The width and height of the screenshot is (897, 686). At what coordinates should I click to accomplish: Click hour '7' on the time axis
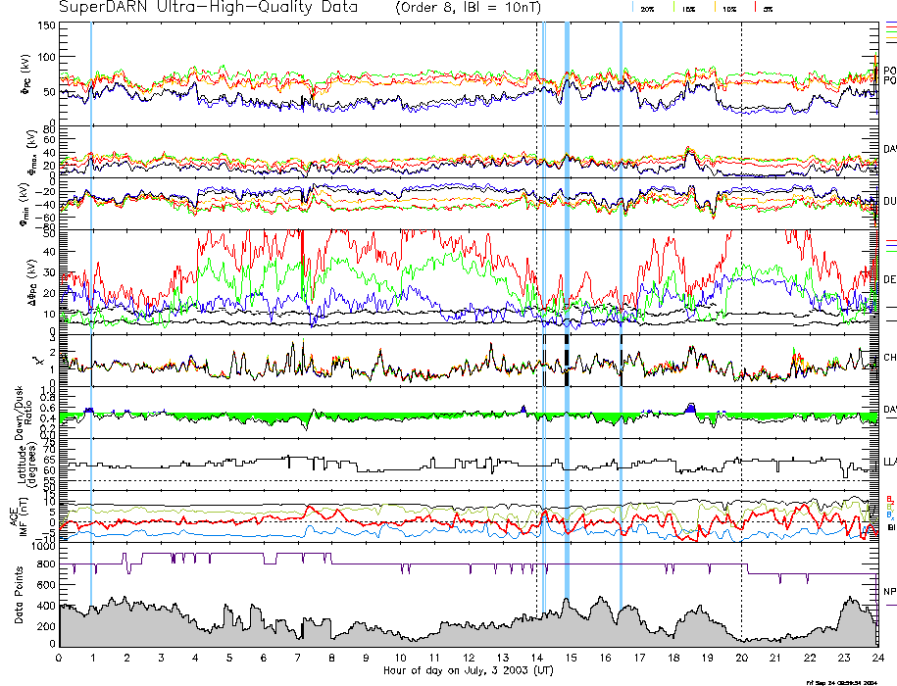[x=298, y=658]
